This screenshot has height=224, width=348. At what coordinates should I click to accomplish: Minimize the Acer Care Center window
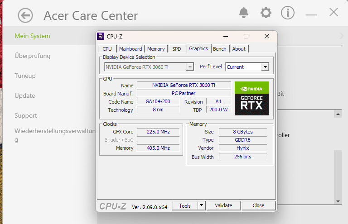311,14
